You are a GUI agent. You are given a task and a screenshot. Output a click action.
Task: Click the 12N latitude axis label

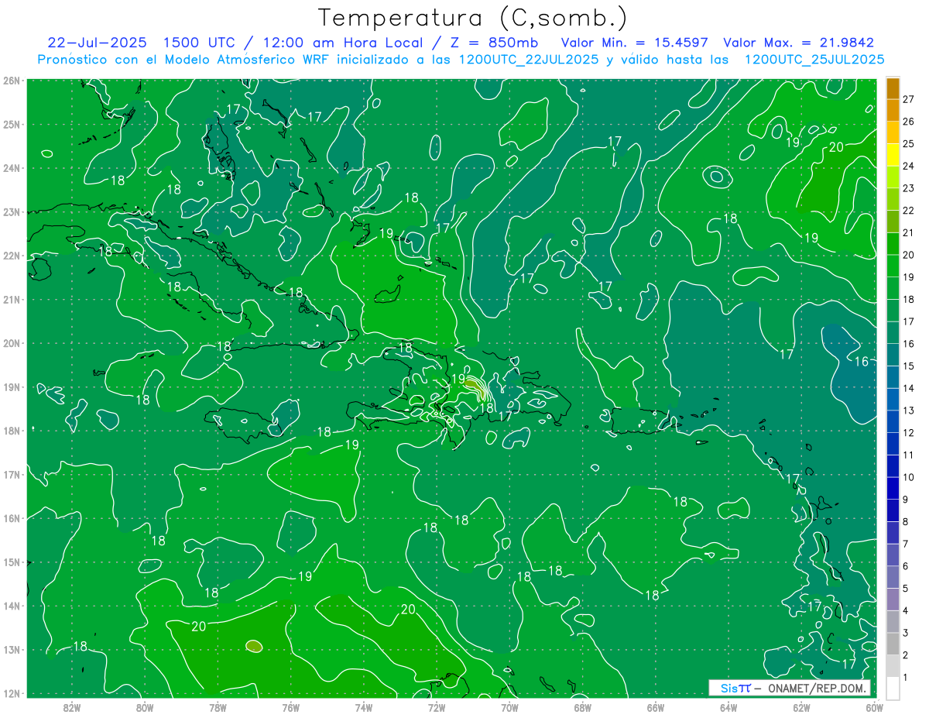pos(12,693)
